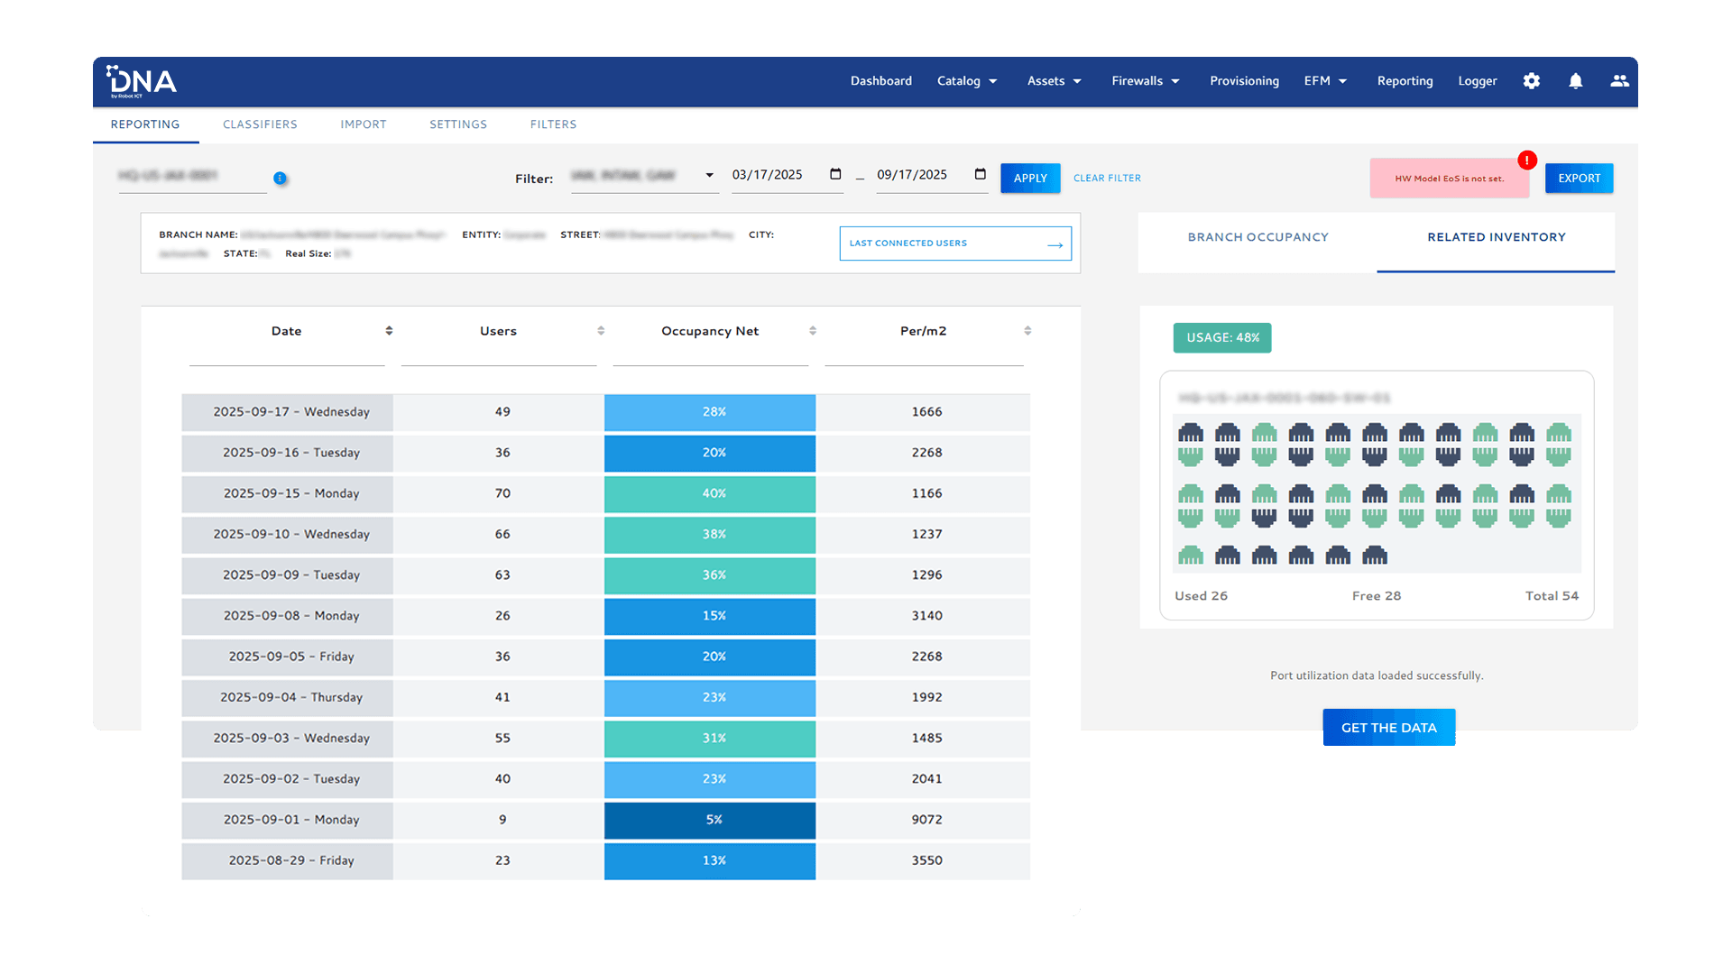Click the Clear Filter link
This screenshot has width=1732, height=974.
pyautogui.click(x=1107, y=179)
